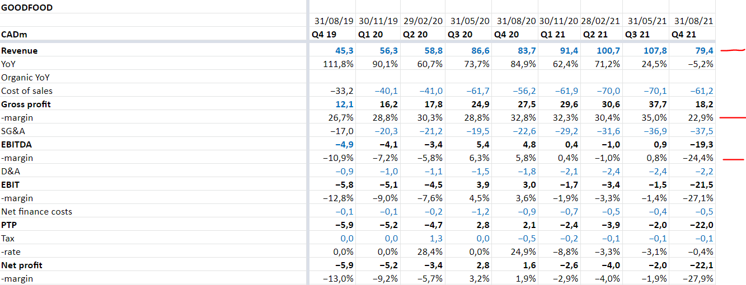
Task: Select the Revenue row label
Action: [20, 51]
